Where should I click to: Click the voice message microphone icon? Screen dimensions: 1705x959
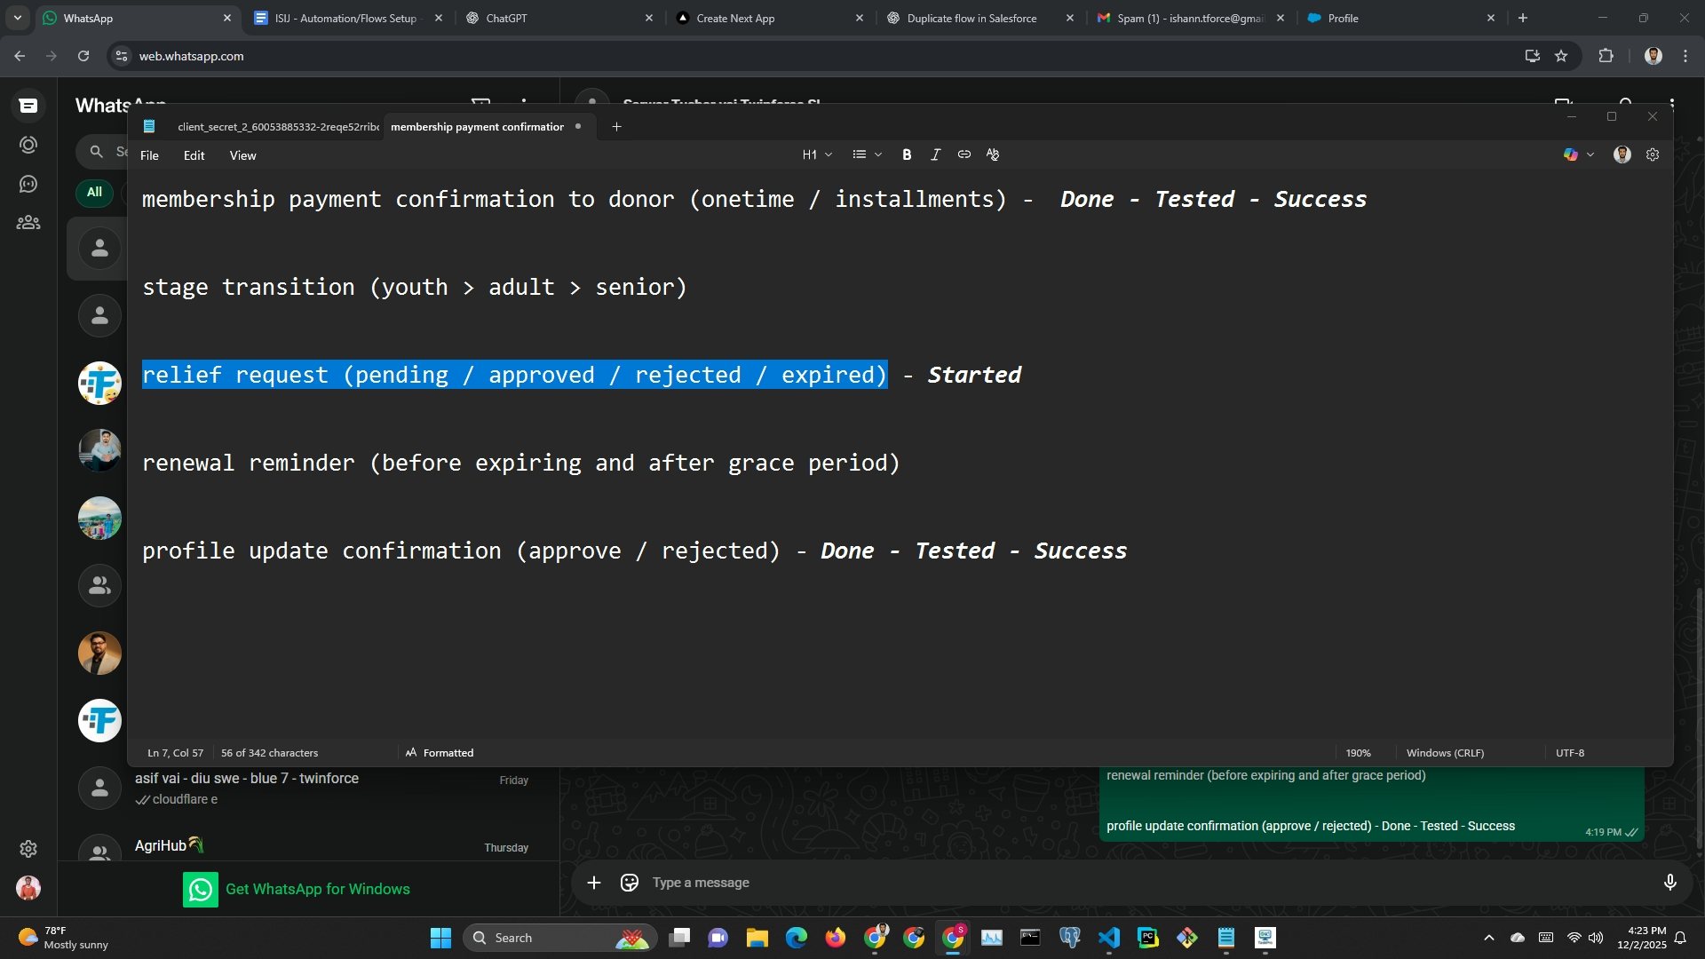[1669, 883]
